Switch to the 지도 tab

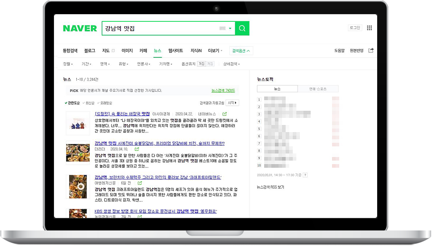106,51
